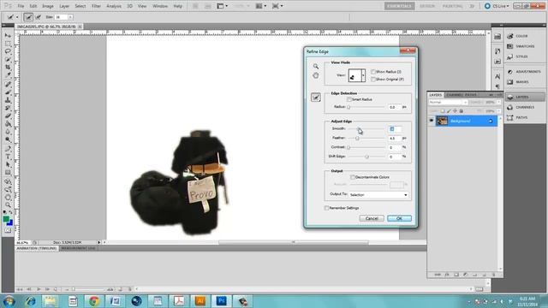Image resolution: width=548 pixels, height=308 pixels.
Task: Click the Hand tool in Refine Edge dialog
Action: (x=316, y=75)
